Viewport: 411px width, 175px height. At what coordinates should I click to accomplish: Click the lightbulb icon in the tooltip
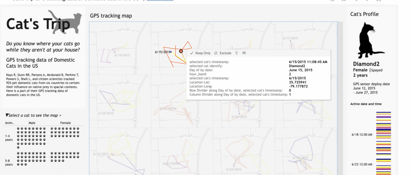pyautogui.click(x=237, y=53)
